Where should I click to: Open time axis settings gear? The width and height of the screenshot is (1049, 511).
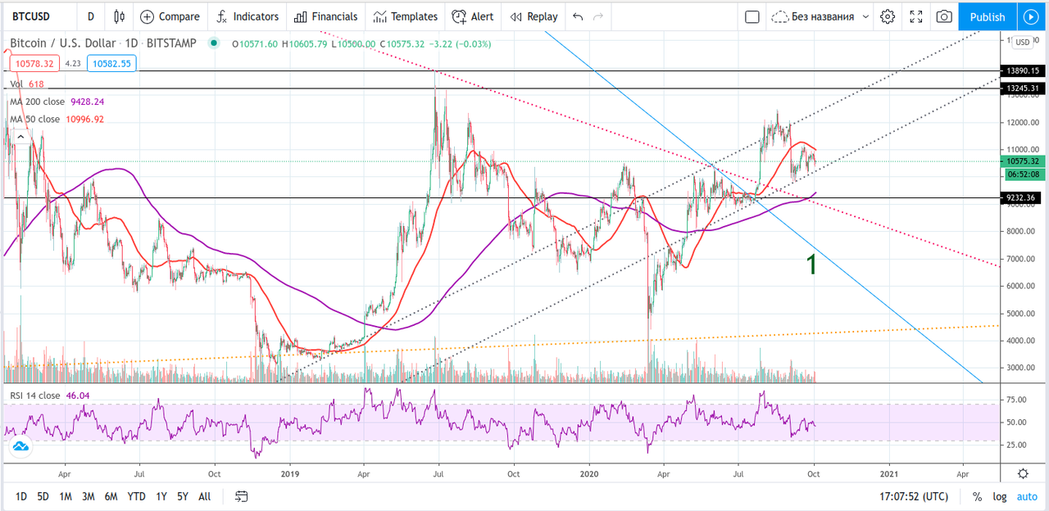coord(1023,473)
